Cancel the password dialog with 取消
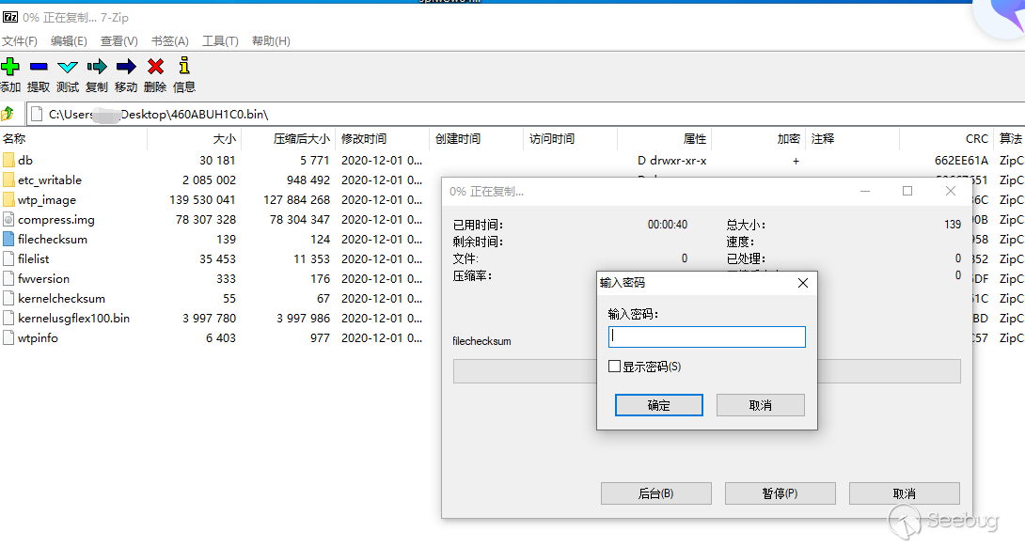 (x=760, y=405)
